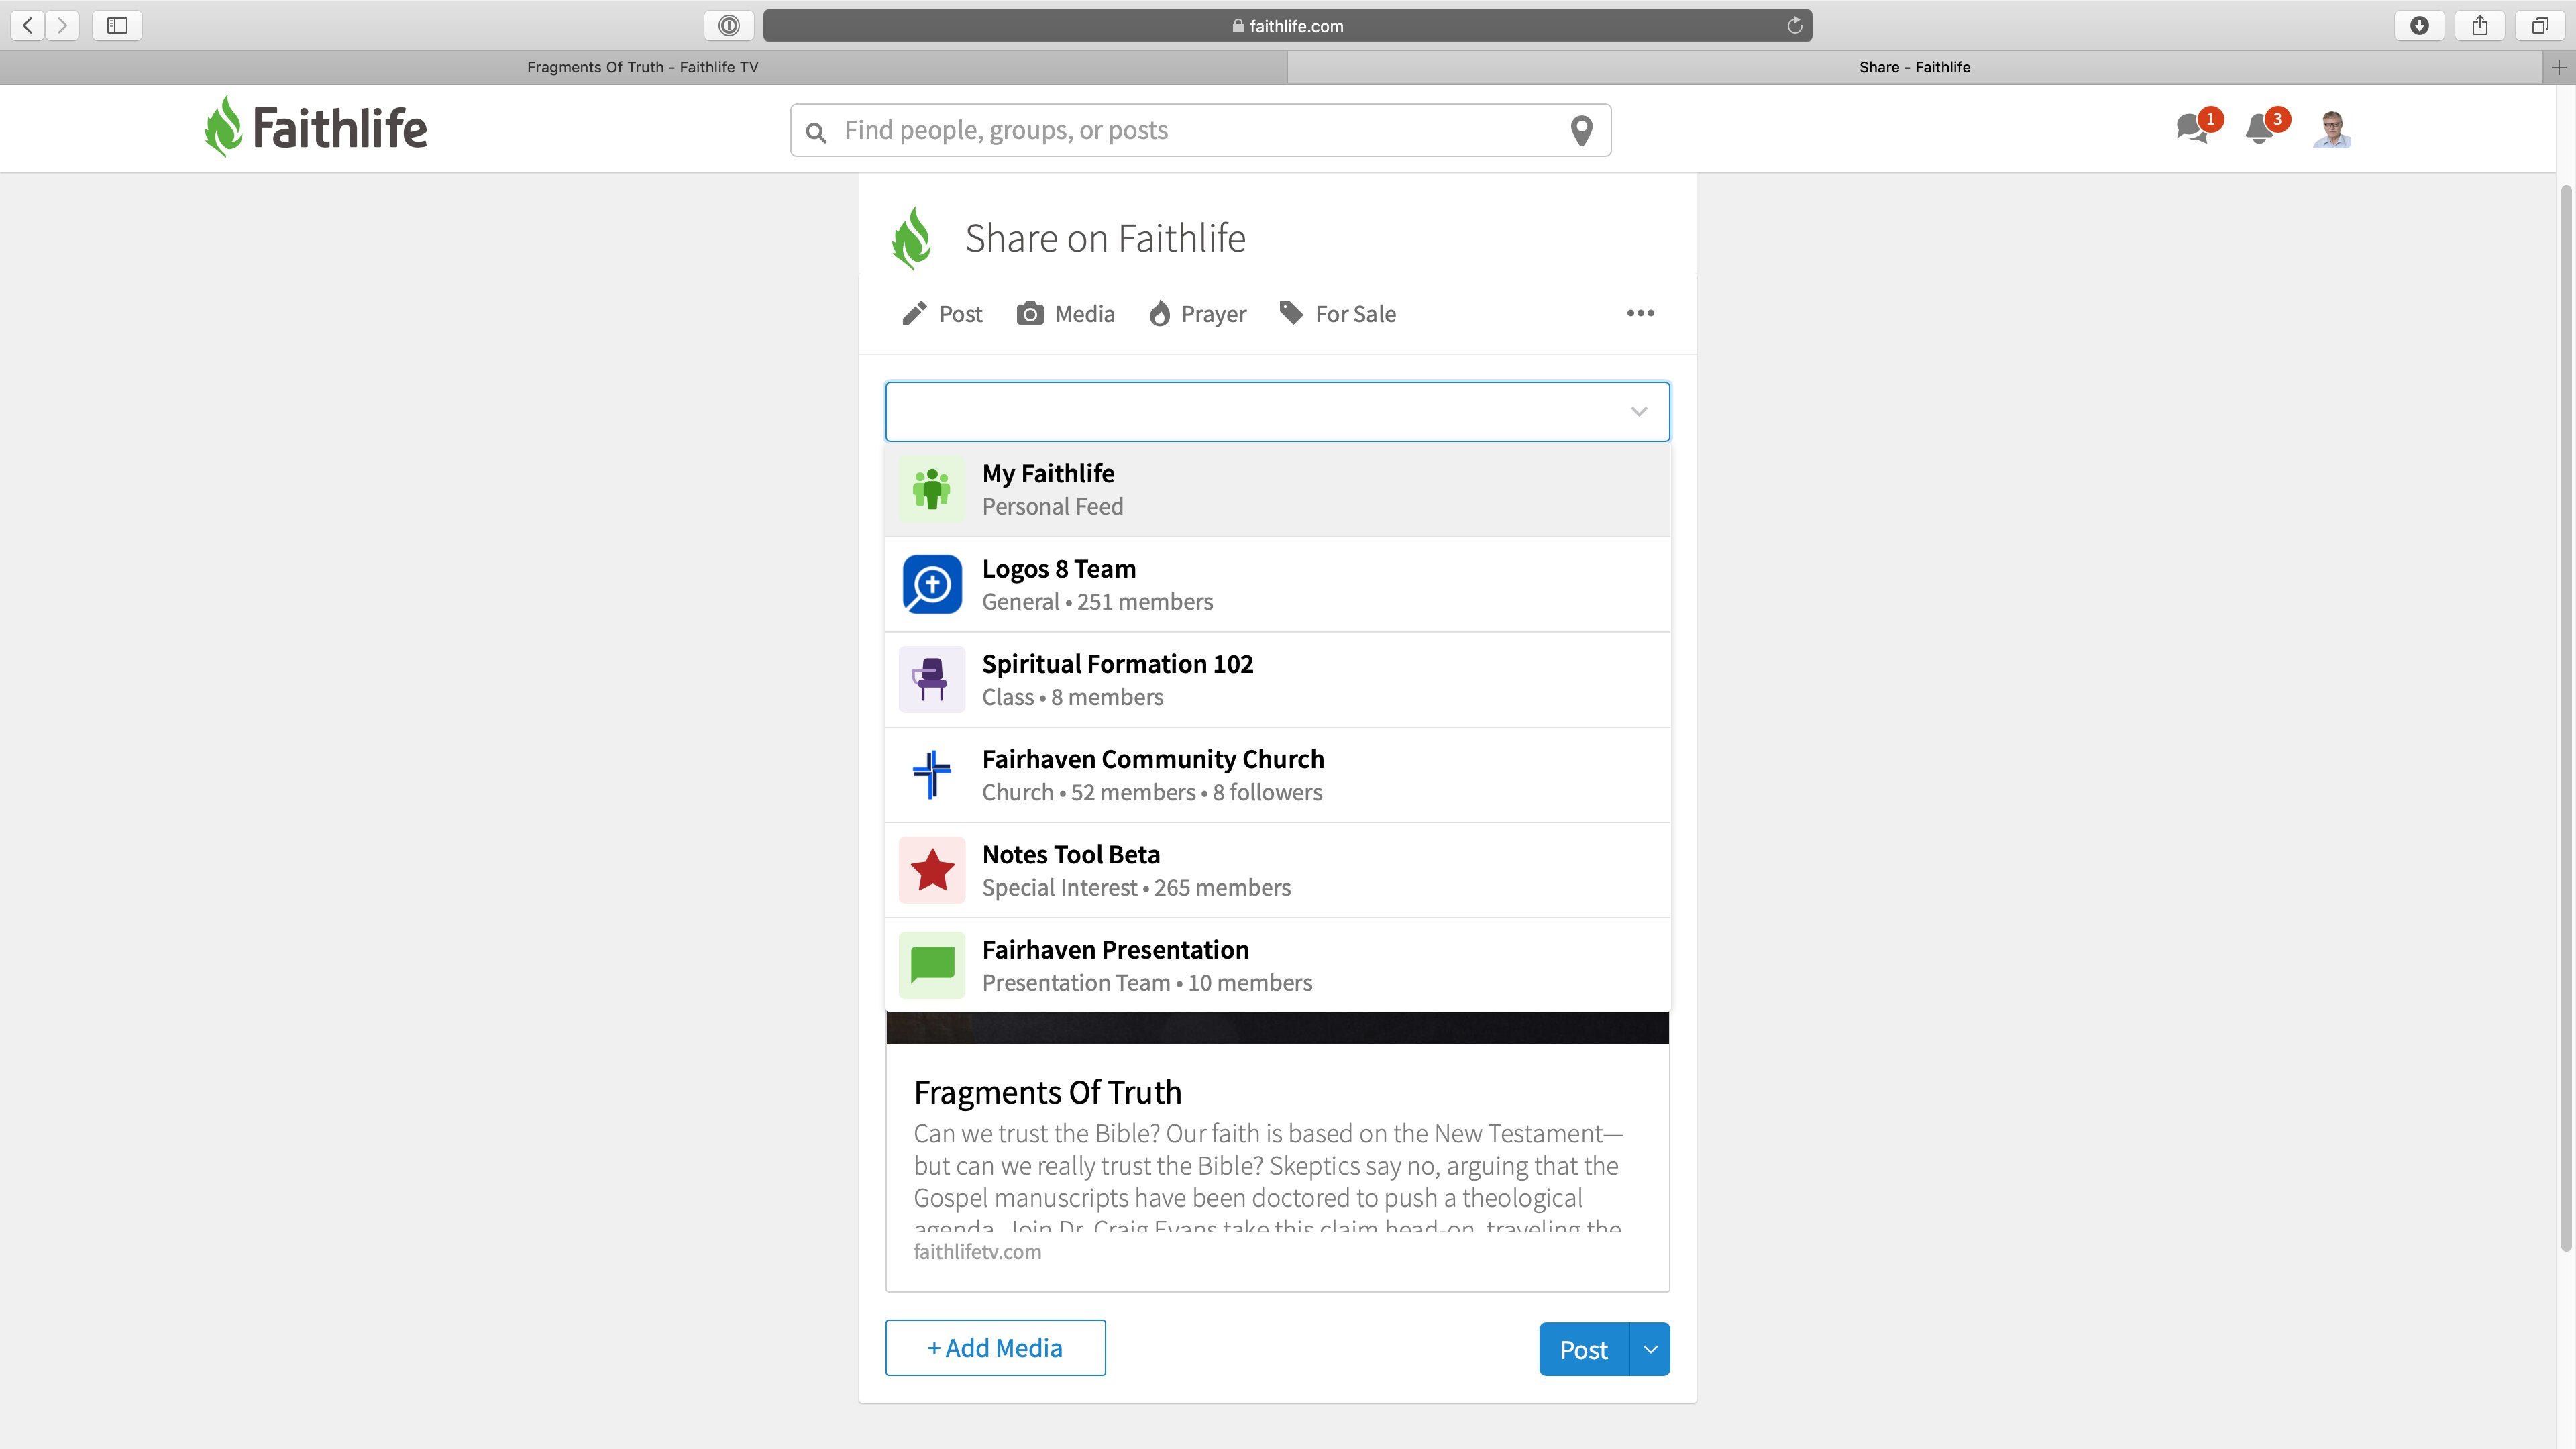The width and height of the screenshot is (2576, 1449).
Task: Toggle the Safari sidebar button
Action: point(117,25)
